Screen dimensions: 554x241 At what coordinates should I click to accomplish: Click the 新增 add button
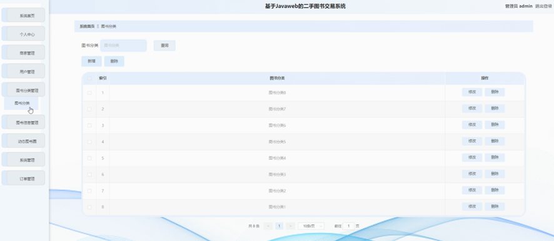click(x=91, y=61)
